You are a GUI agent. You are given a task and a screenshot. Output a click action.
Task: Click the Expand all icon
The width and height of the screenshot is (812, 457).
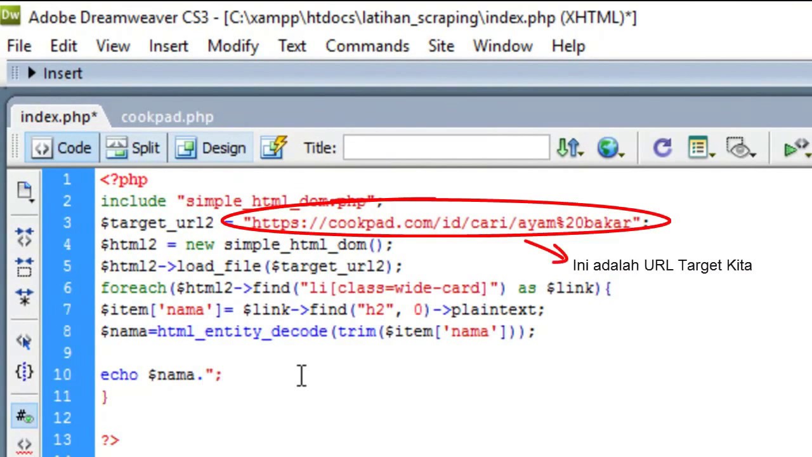24,297
